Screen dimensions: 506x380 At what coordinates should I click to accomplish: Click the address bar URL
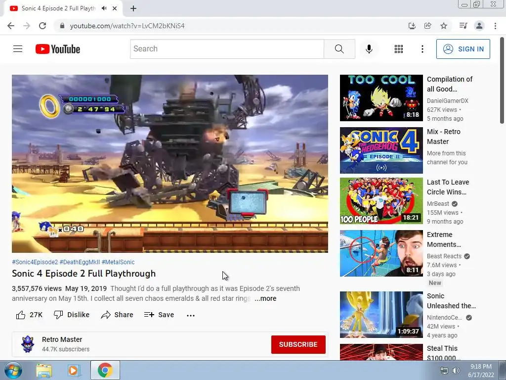tap(127, 26)
